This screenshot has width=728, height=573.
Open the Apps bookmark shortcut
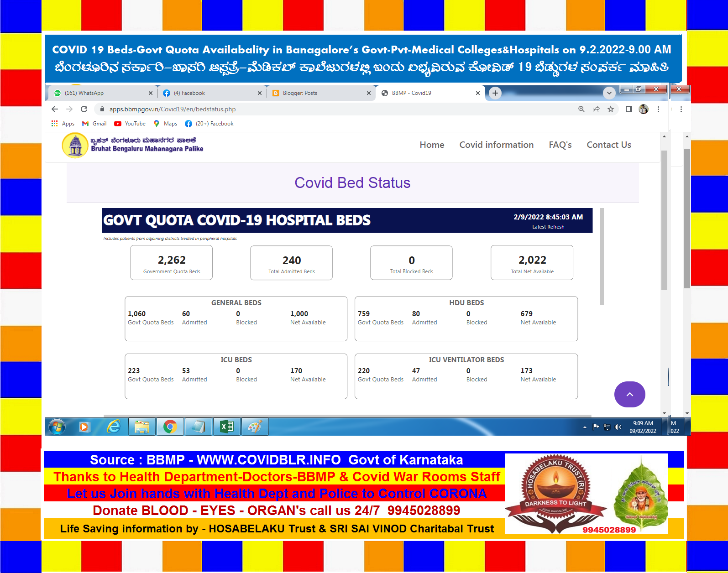point(63,124)
